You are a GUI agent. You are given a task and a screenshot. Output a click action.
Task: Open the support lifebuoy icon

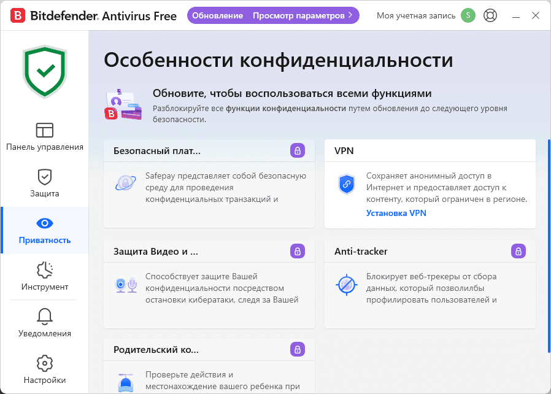click(x=490, y=15)
